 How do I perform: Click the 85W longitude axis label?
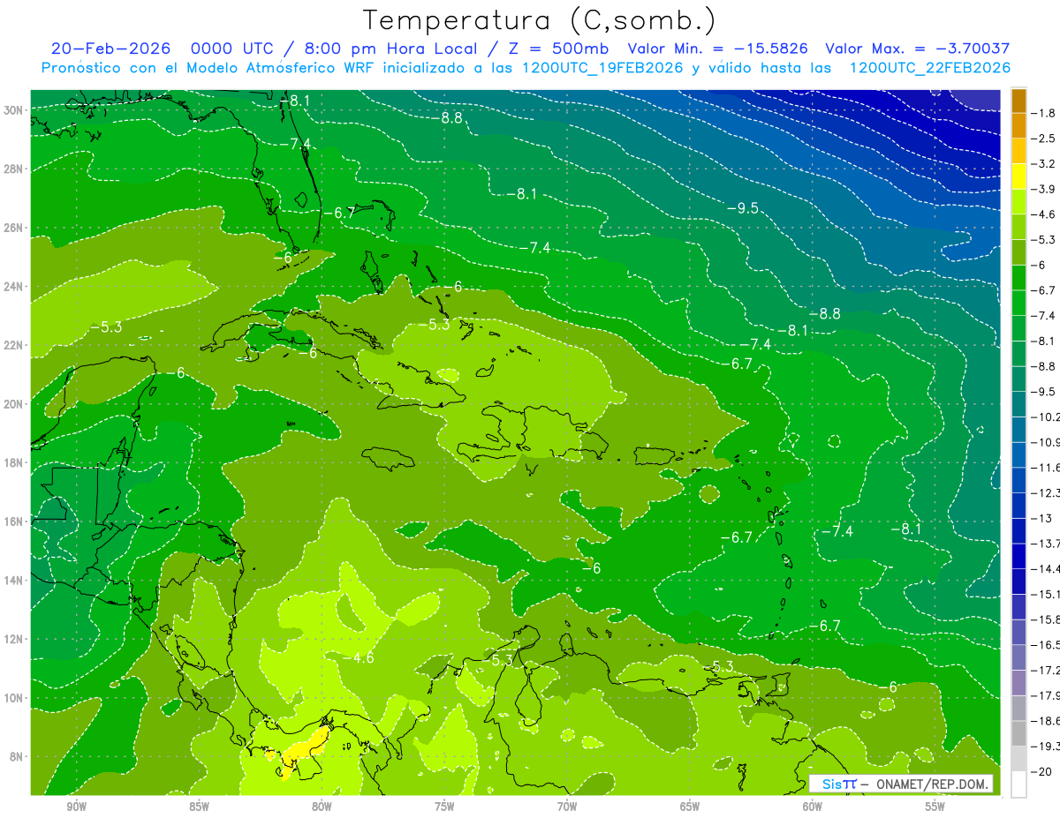coord(199,807)
